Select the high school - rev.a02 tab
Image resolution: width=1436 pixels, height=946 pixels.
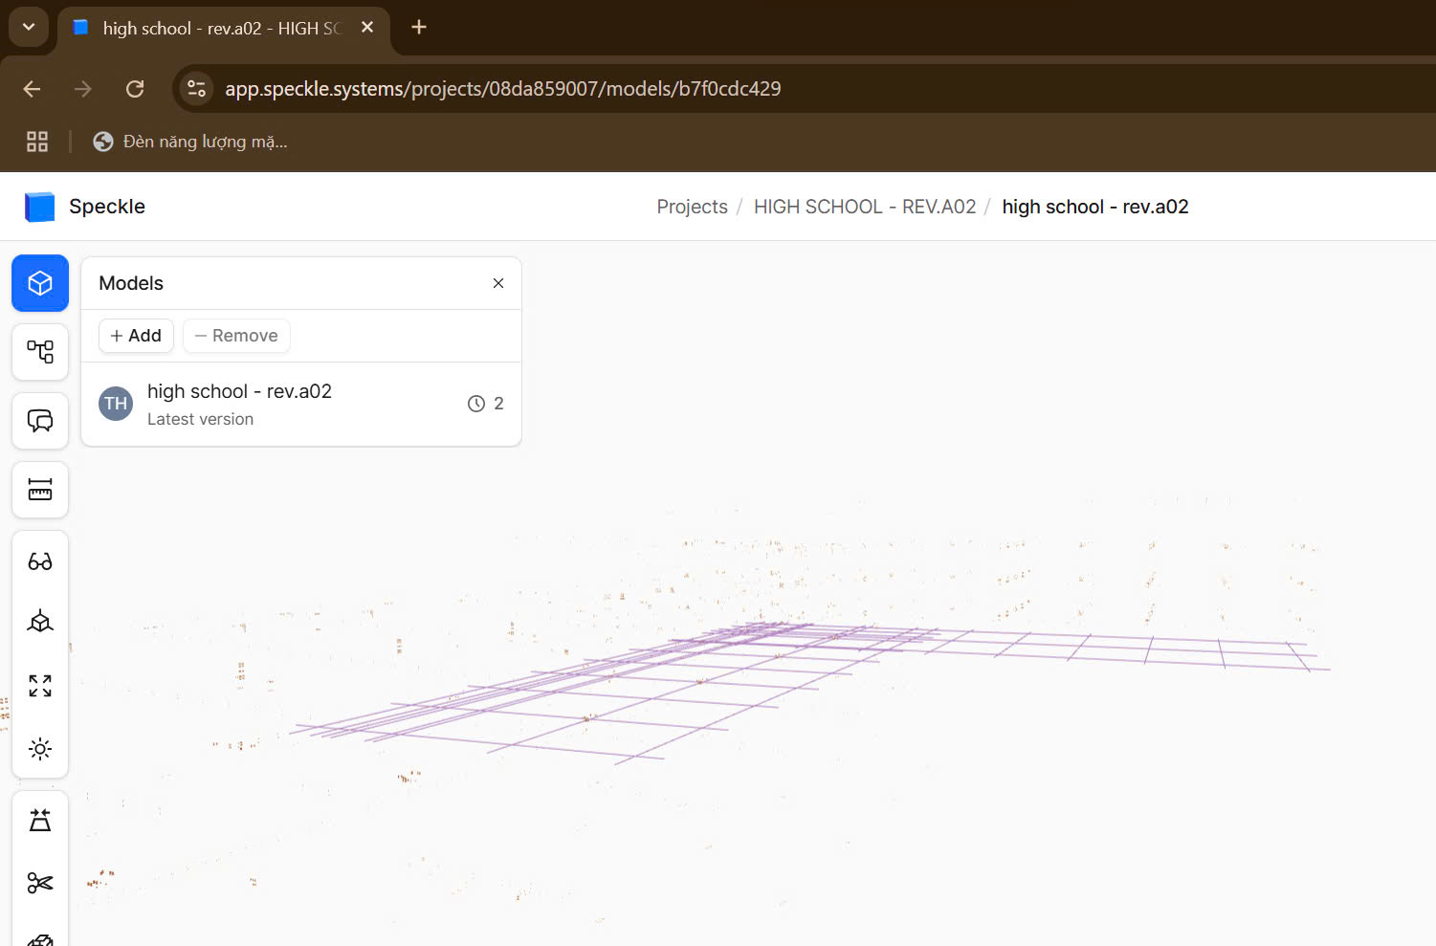click(x=222, y=29)
